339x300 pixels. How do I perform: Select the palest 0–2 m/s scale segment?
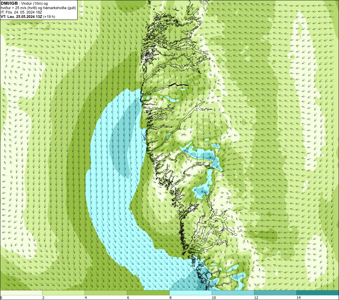(x=21, y=293)
